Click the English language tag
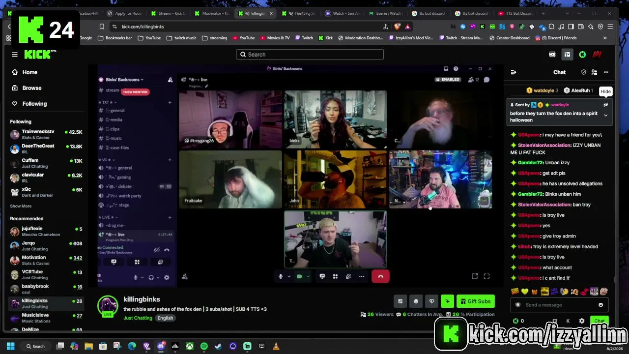This screenshot has width=629, height=354. point(165,318)
